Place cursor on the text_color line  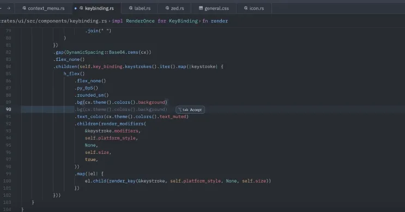point(131,117)
